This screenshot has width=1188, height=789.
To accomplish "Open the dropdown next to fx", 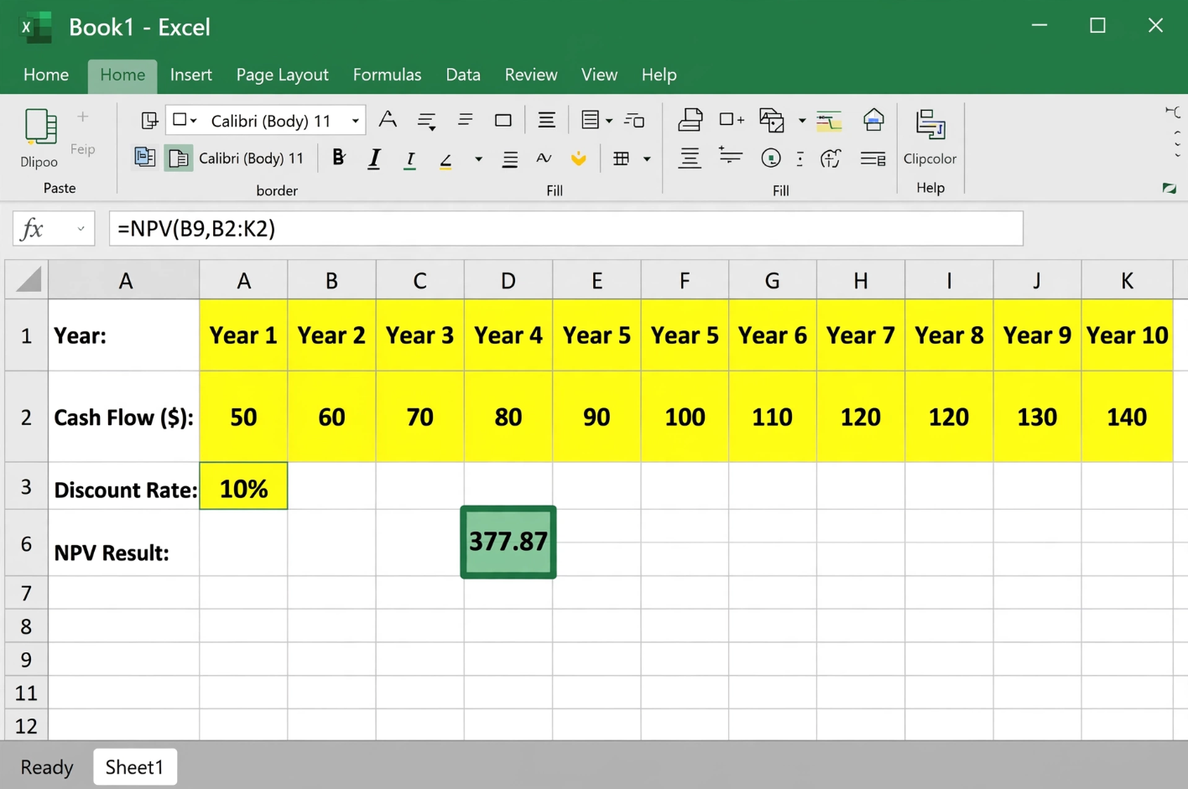I will tap(81, 228).
